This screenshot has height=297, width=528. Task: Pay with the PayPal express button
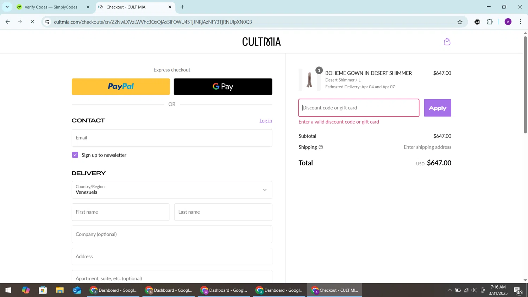(x=121, y=87)
